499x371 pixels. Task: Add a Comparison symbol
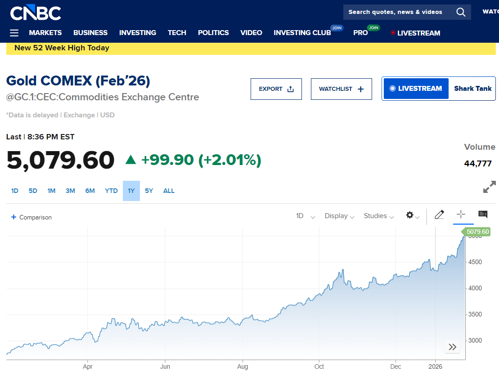pyautogui.click(x=31, y=217)
